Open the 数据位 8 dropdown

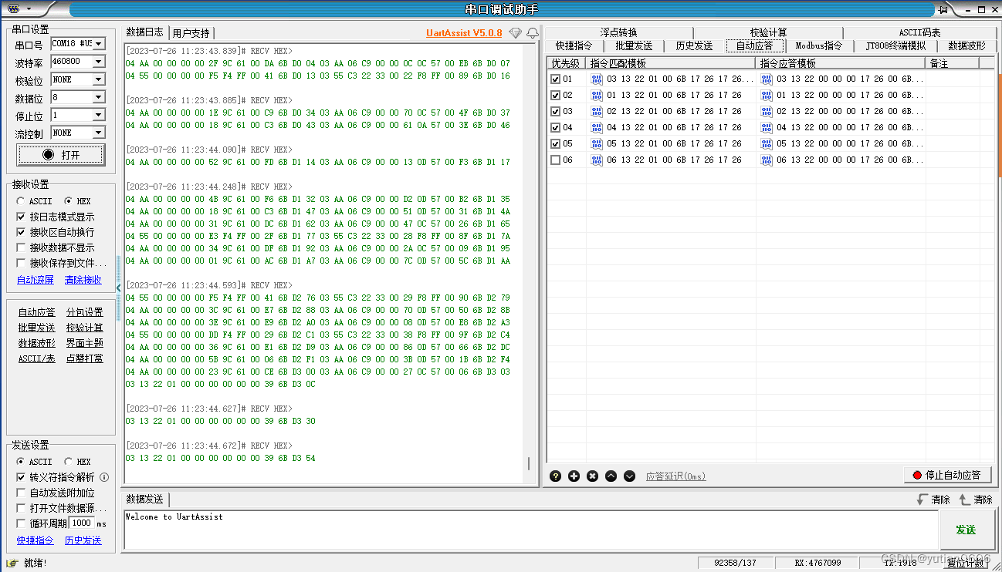[x=99, y=97]
